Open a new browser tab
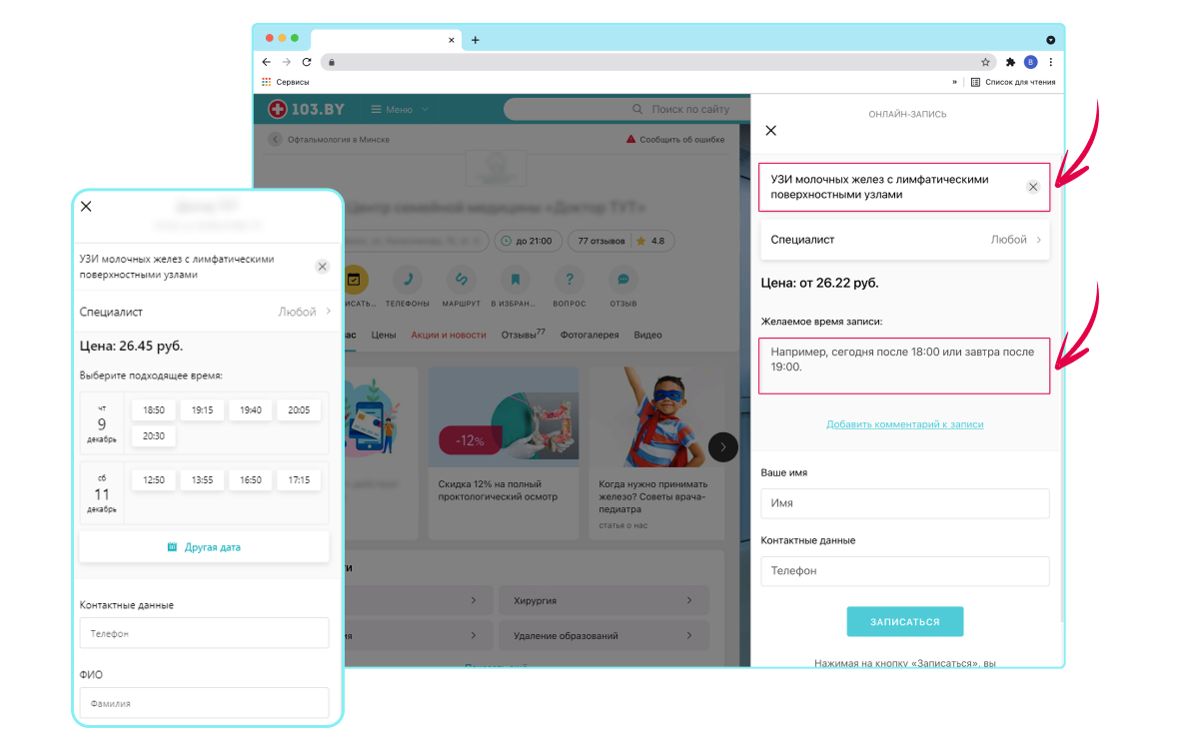1199x752 pixels. tap(476, 40)
